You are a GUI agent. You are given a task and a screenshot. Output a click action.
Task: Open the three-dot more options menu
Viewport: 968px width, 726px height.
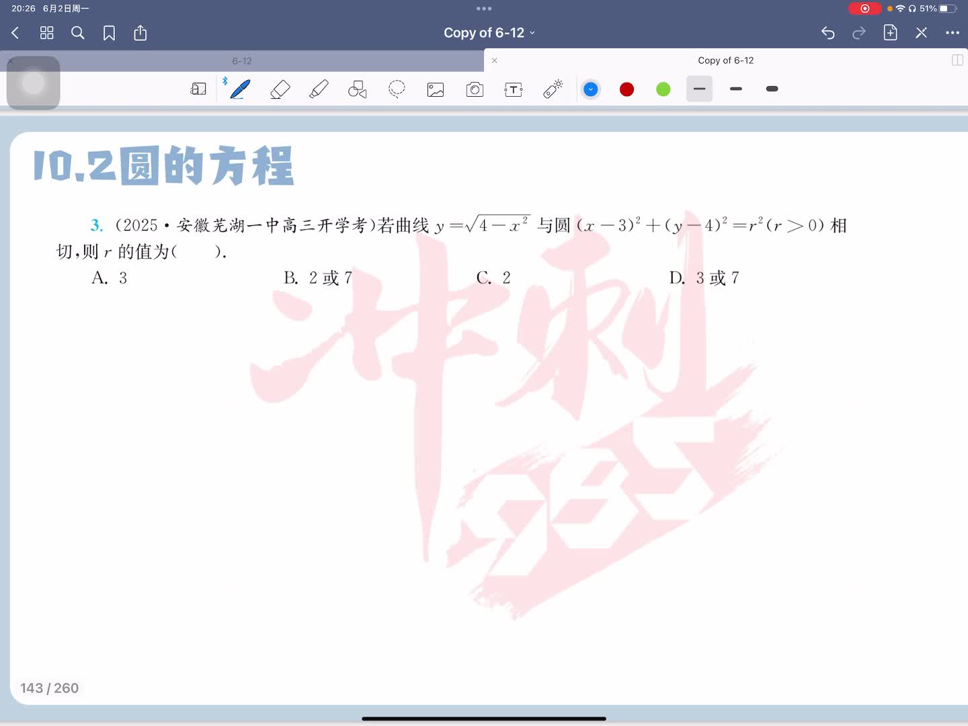tap(953, 33)
